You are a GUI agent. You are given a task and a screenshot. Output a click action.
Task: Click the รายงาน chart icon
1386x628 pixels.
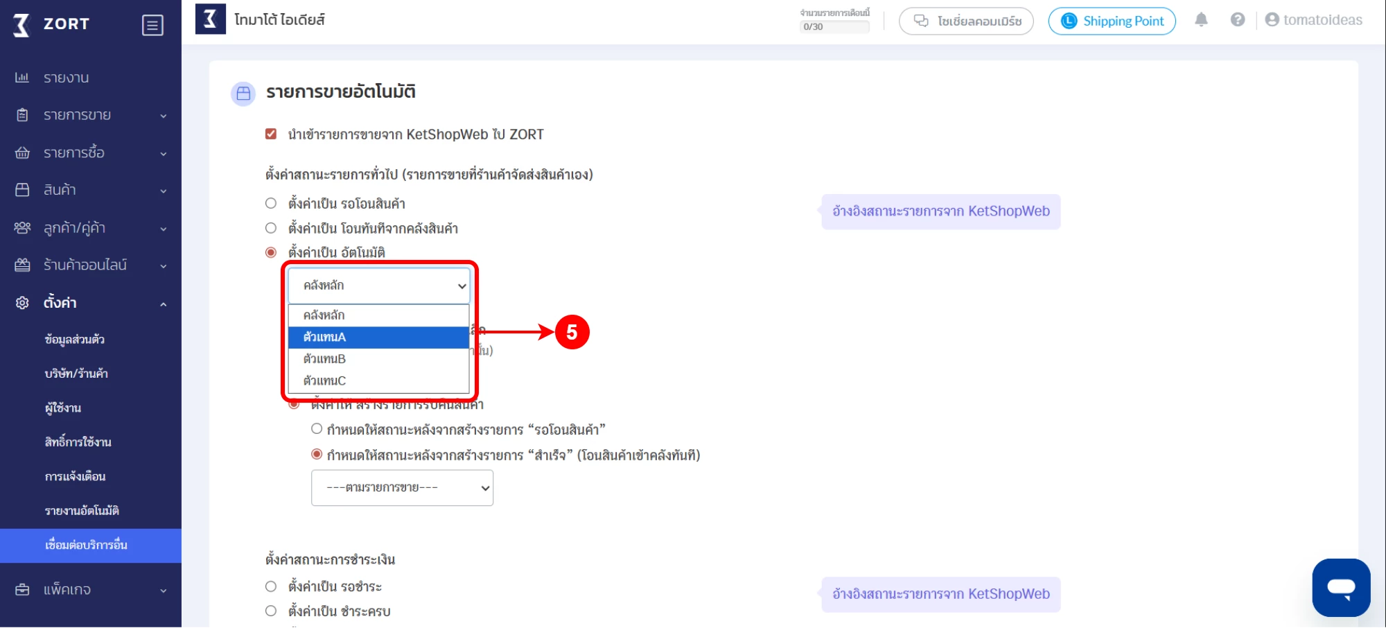pos(22,78)
